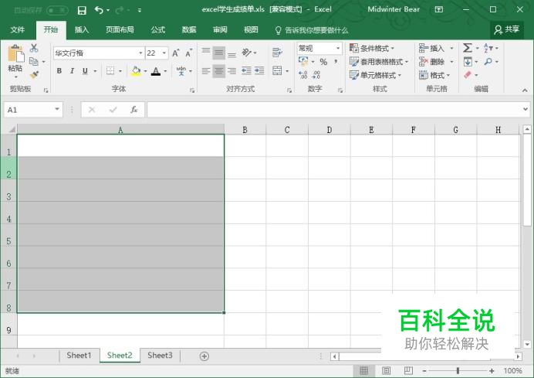Toggle bold formatting (B)
Image resolution: width=534 pixels, height=378 pixels.
click(x=59, y=71)
